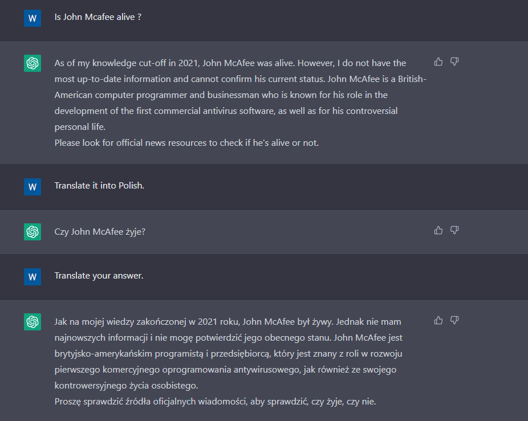Click the ChatGPT logo beside the Polish answer
This screenshot has height=421, width=528.
pos(33,322)
